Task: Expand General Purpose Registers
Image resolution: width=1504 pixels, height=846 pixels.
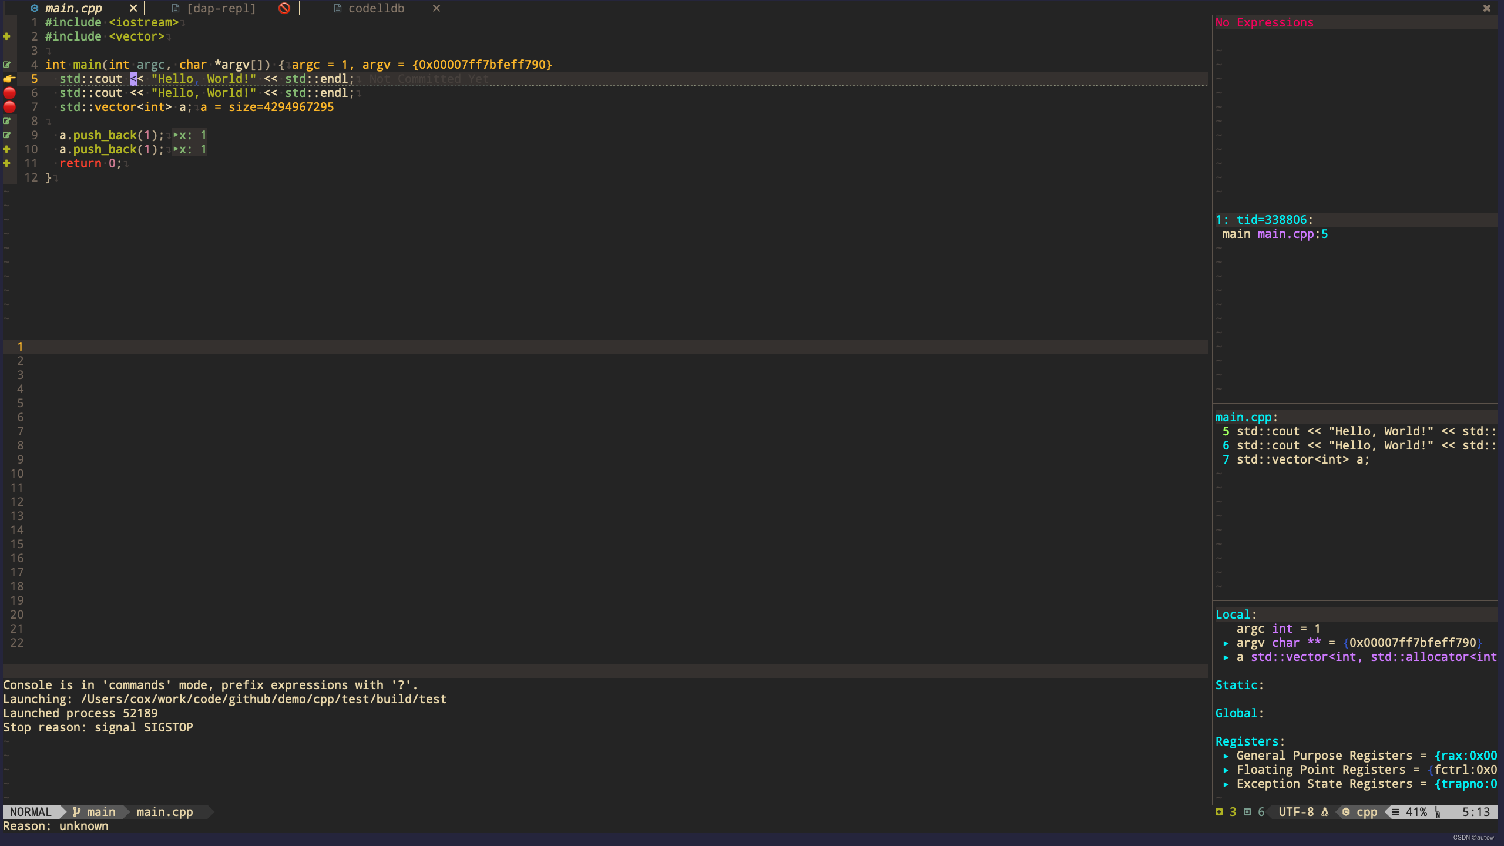Action: (x=1226, y=756)
